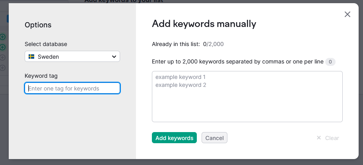Focus the Keyword tag input field
Image resolution: width=363 pixels, height=165 pixels.
click(x=72, y=88)
